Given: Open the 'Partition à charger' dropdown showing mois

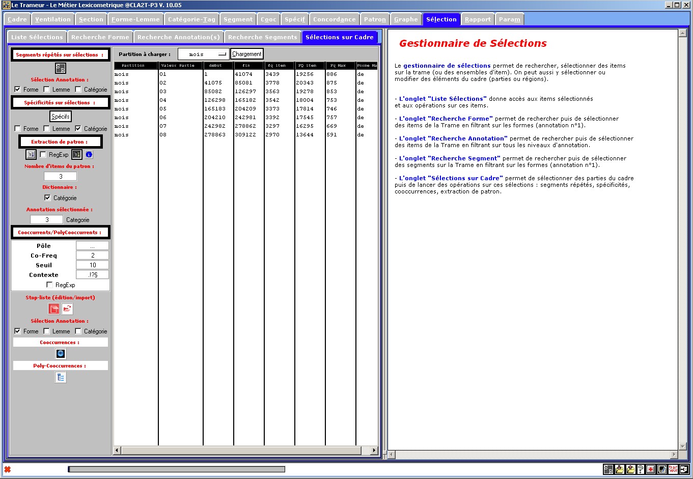Looking at the screenshot, I should click(x=203, y=54).
